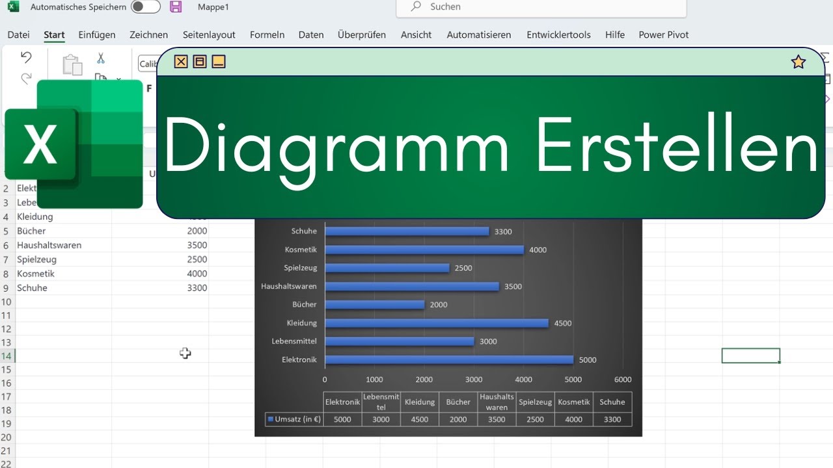Open the Power Pivot ribbon tab
The height and width of the screenshot is (468, 833).
pos(663,35)
